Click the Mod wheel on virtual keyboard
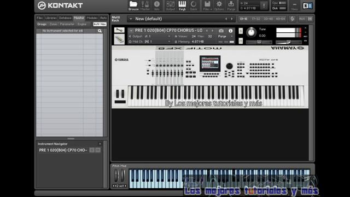 (122, 175)
